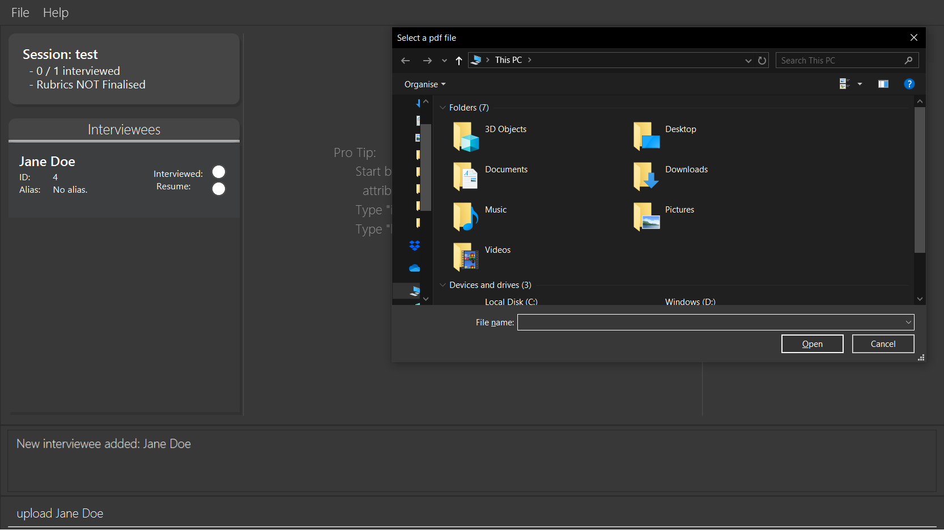944x530 pixels.
Task: Select Windows (D:) drive
Action: point(690,302)
